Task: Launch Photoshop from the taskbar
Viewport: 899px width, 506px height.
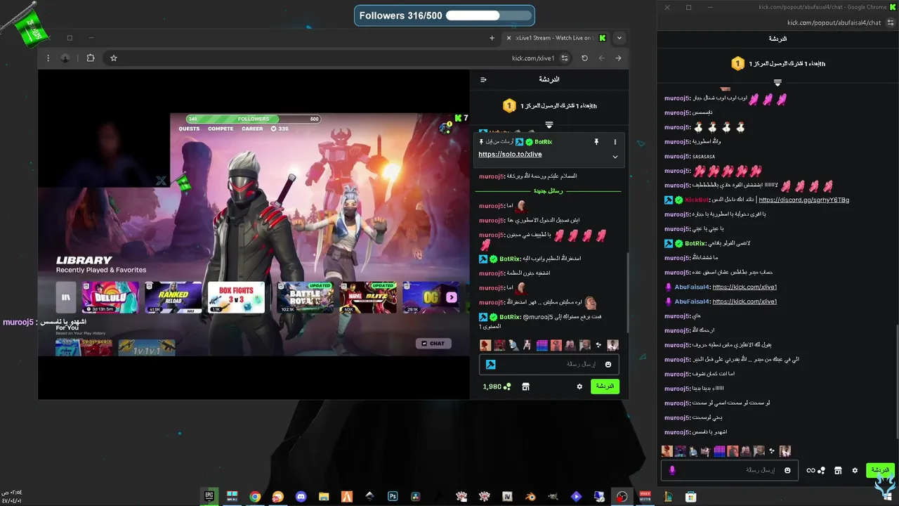Action: (393, 496)
